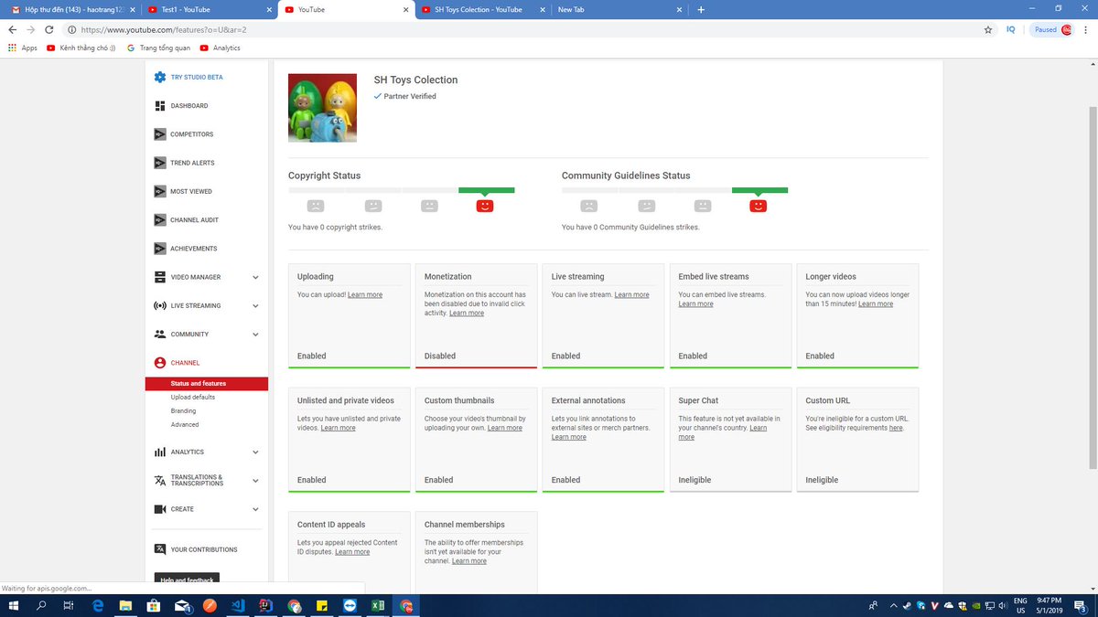1098x617 pixels.
Task: Click Learn more in Unlisted and private videos
Action: coord(339,428)
